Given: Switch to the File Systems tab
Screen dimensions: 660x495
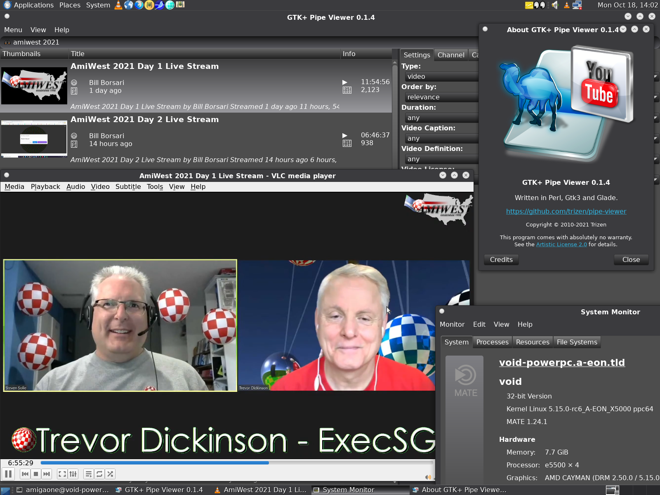Looking at the screenshot, I should (577, 342).
